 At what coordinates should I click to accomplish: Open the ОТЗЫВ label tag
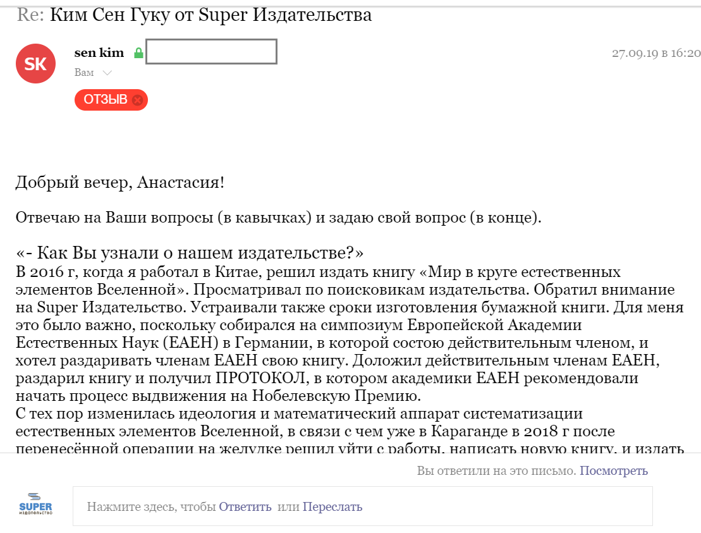click(x=106, y=100)
